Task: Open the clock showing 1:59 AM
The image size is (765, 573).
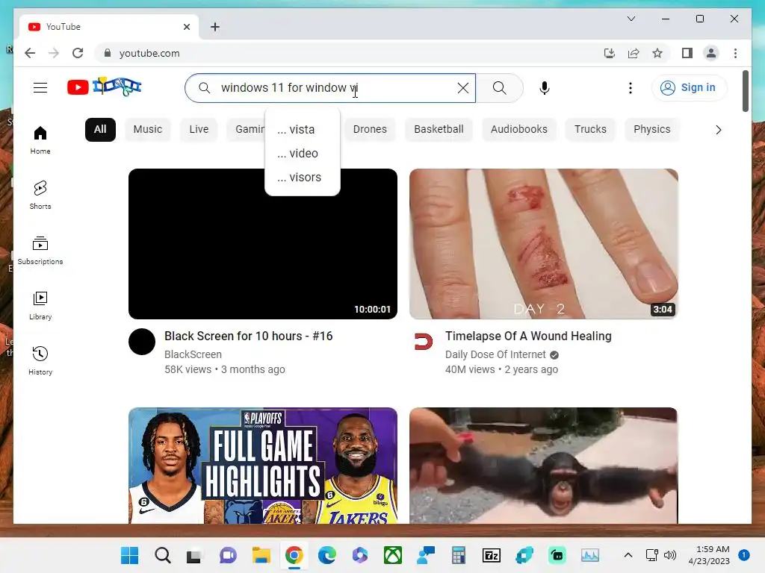Action: click(709, 555)
